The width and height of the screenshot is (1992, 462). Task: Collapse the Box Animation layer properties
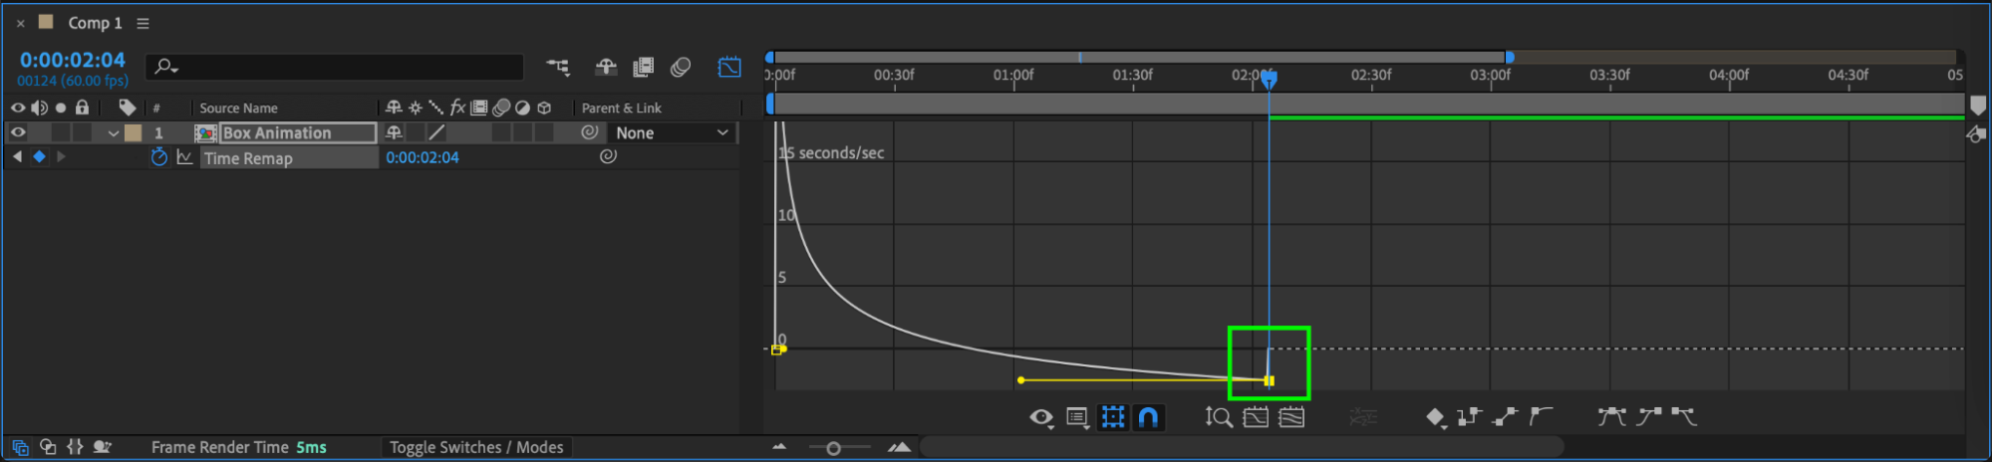(113, 133)
